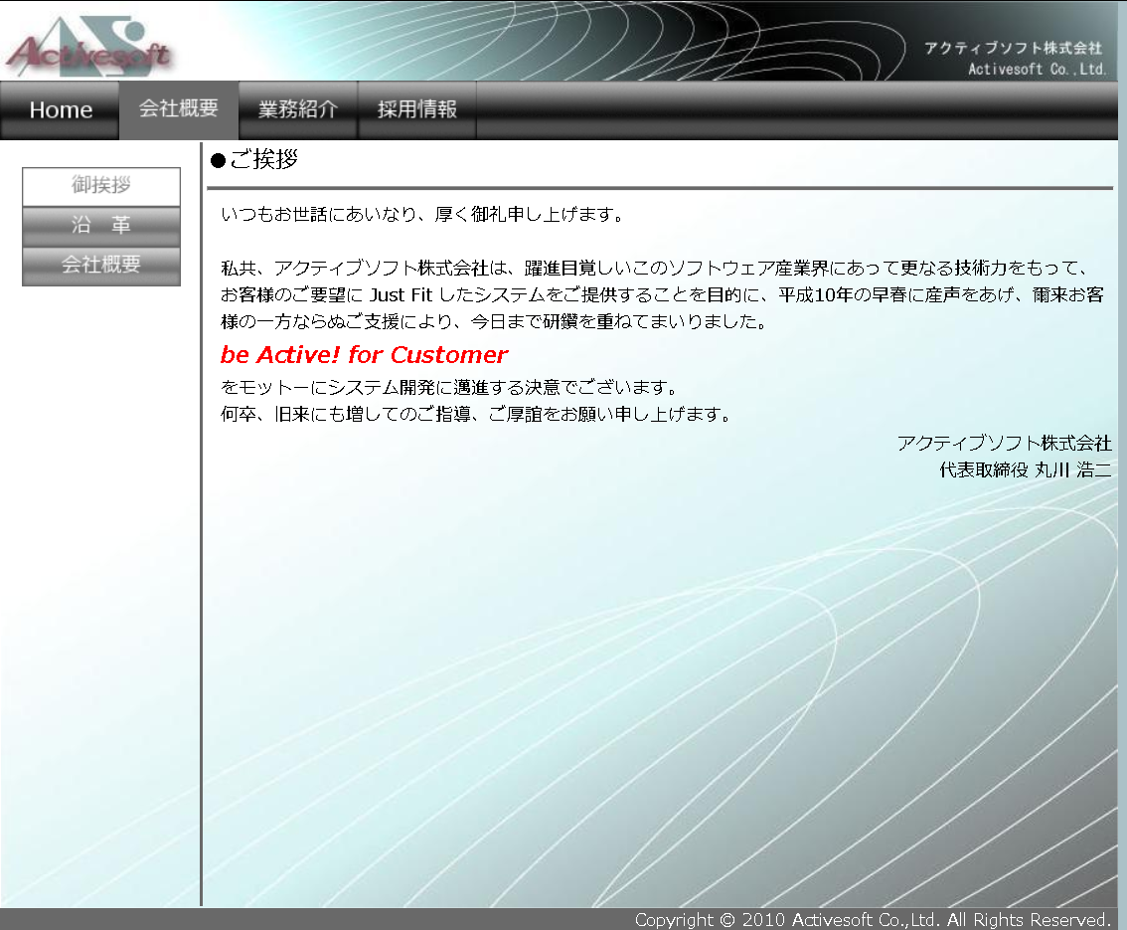Select 沿革 in the sidebar menu

[100, 226]
